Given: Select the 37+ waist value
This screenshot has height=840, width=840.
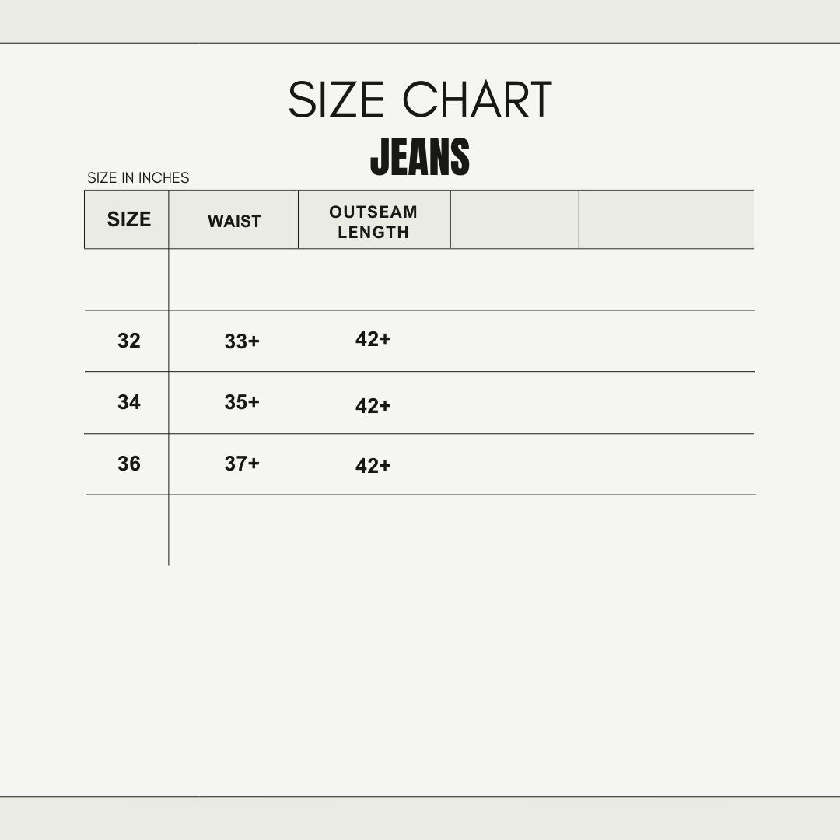Looking at the screenshot, I should click(242, 464).
